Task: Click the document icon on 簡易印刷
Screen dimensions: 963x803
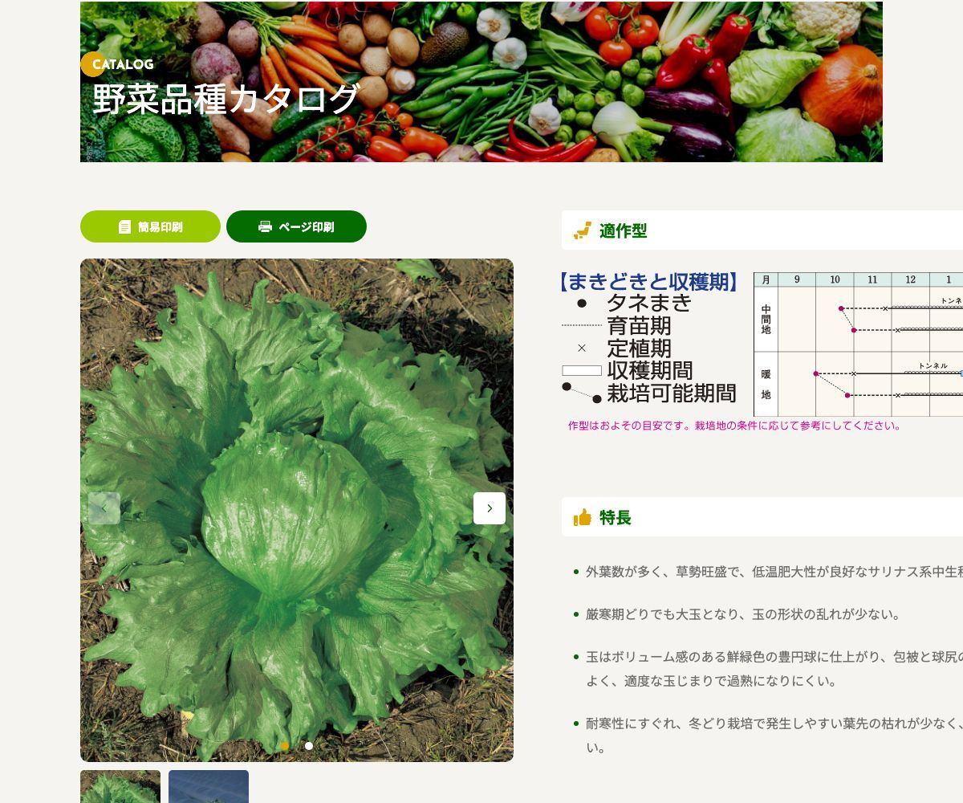Action: tap(124, 227)
